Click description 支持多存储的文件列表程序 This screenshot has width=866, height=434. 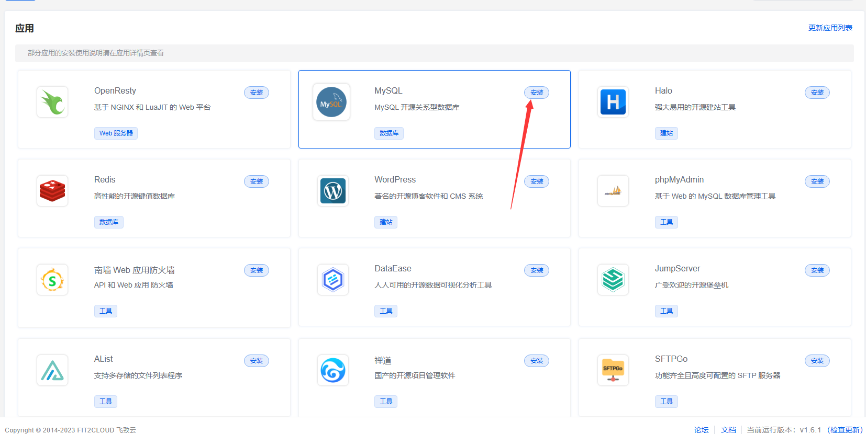coord(138,375)
